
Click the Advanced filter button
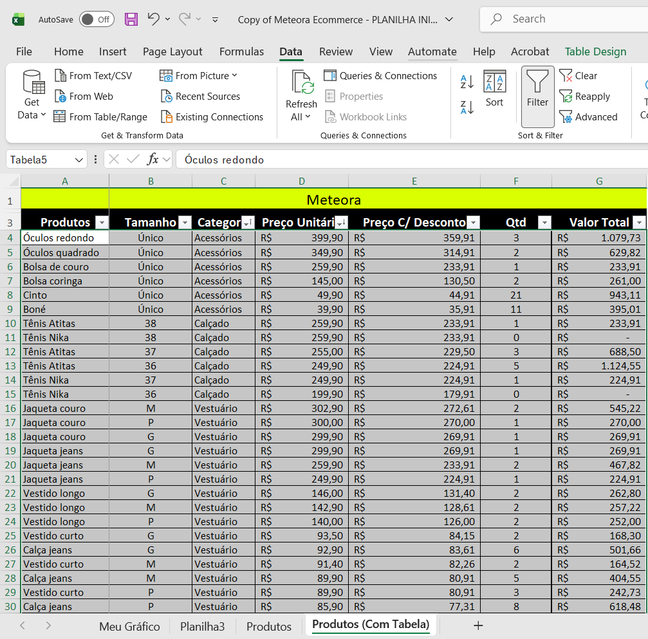coord(588,117)
